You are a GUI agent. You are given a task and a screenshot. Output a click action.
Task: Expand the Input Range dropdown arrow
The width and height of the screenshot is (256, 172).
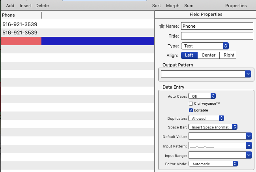click(249, 155)
